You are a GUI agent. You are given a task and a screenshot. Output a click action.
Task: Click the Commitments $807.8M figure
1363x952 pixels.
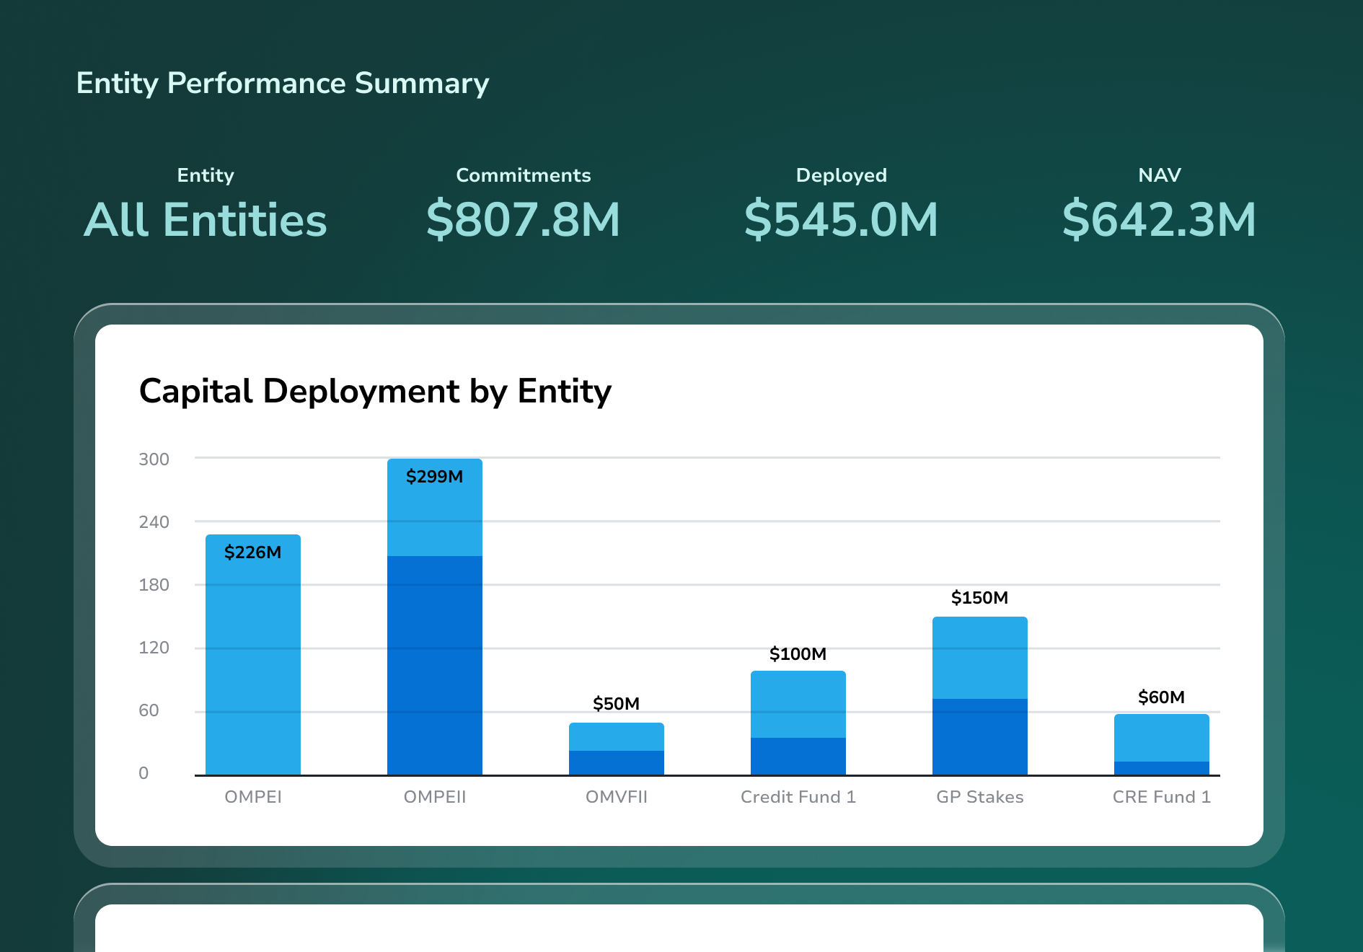(524, 219)
